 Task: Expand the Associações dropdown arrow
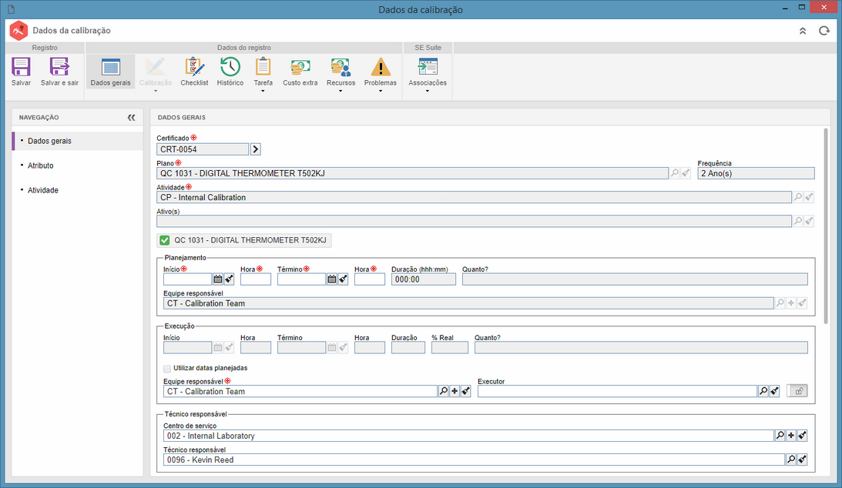428,91
